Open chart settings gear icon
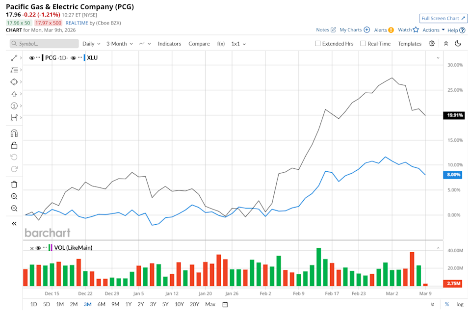This screenshot has width=471, height=317. (432, 44)
